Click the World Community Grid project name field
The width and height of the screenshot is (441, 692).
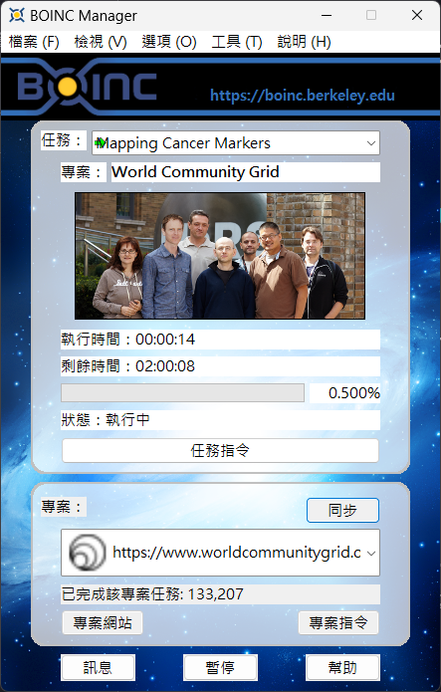[246, 172]
